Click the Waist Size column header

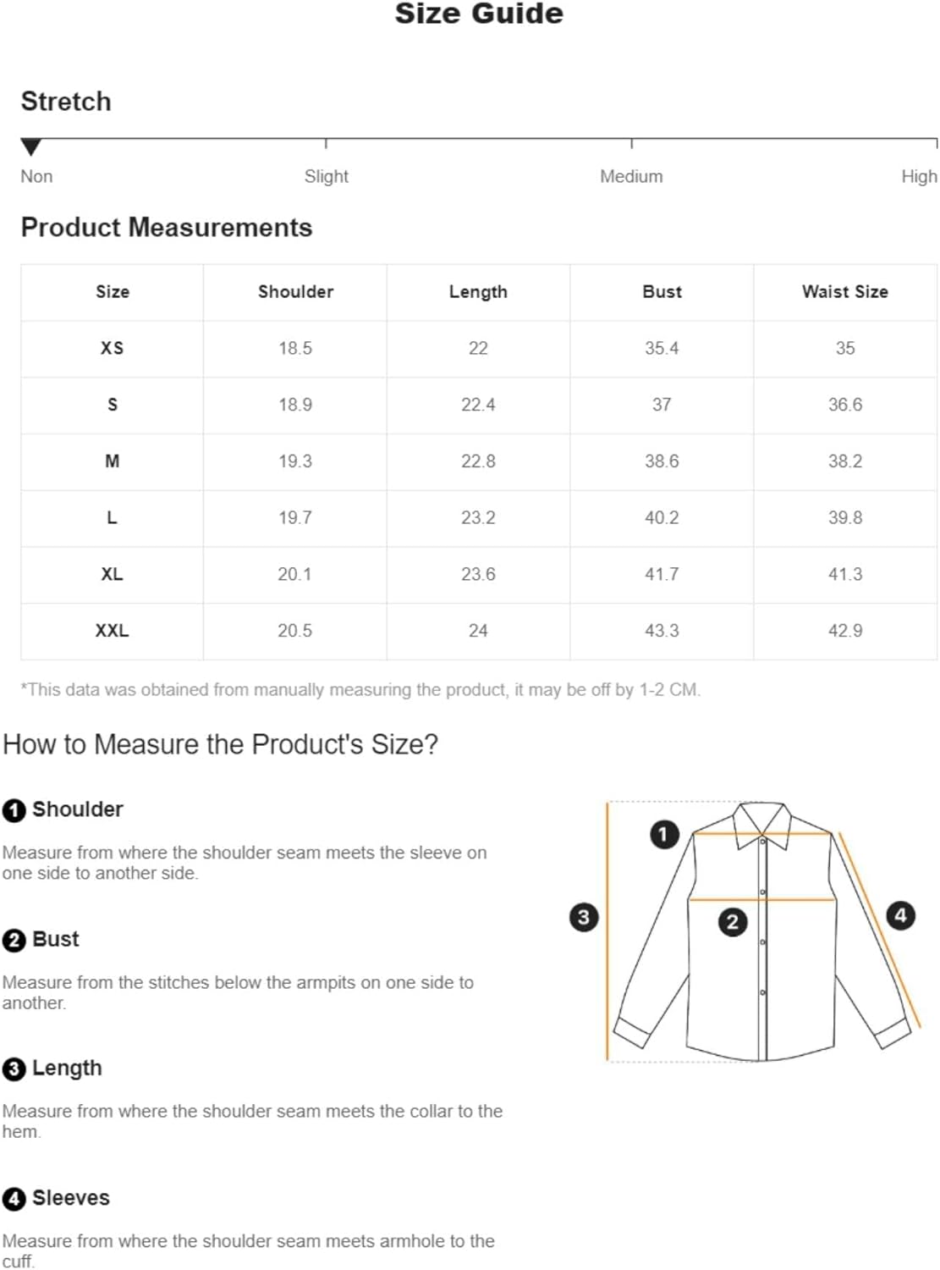[845, 291]
